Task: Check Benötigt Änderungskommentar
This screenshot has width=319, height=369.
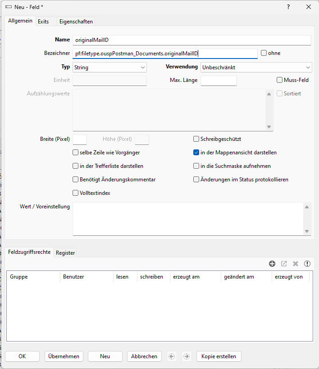Action: point(75,180)
